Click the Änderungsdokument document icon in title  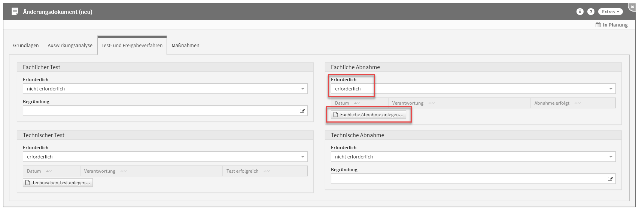15,12
